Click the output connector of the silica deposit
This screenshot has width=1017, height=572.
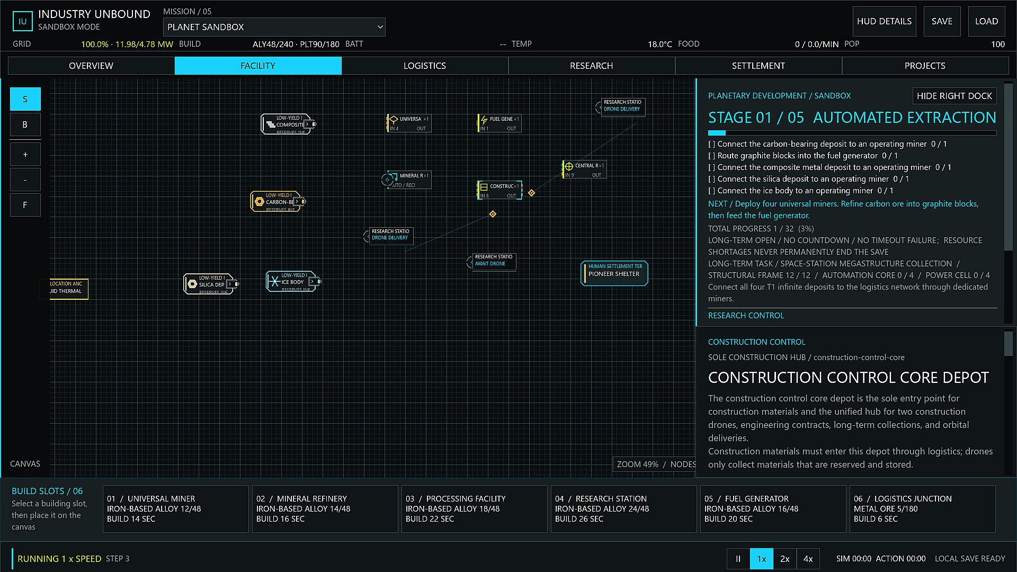pos(237,284)
